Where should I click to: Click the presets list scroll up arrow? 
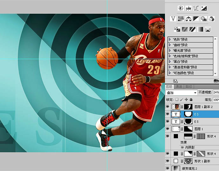coord(215,39)
